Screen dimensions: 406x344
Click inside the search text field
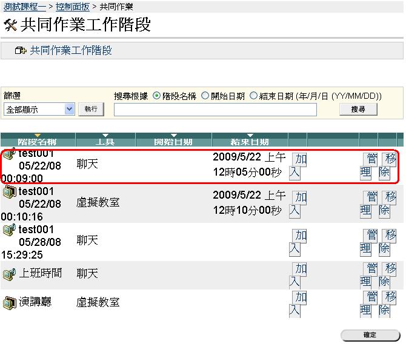click(215, 110)
